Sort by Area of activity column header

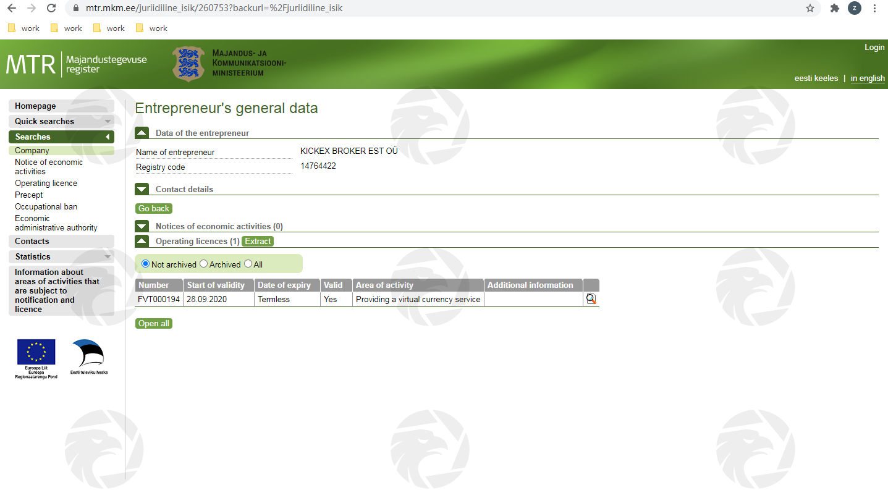tap(418, 285)
